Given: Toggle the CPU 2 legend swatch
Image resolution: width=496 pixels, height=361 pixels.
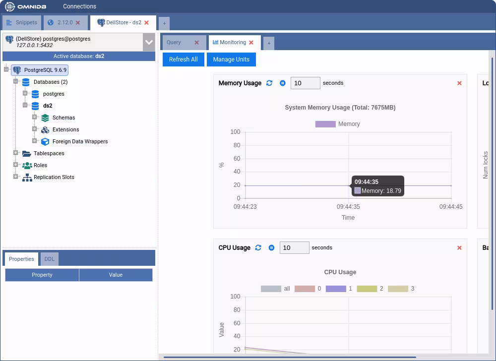Looking at the screenshot, I should [367, 289].
